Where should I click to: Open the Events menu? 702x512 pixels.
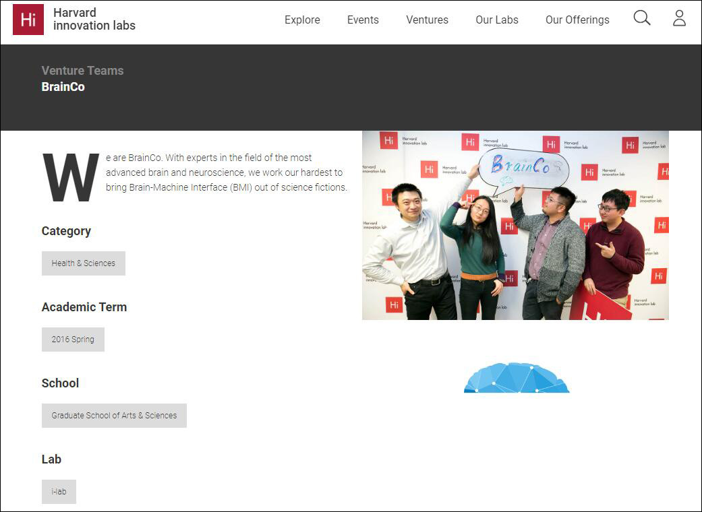363,20
